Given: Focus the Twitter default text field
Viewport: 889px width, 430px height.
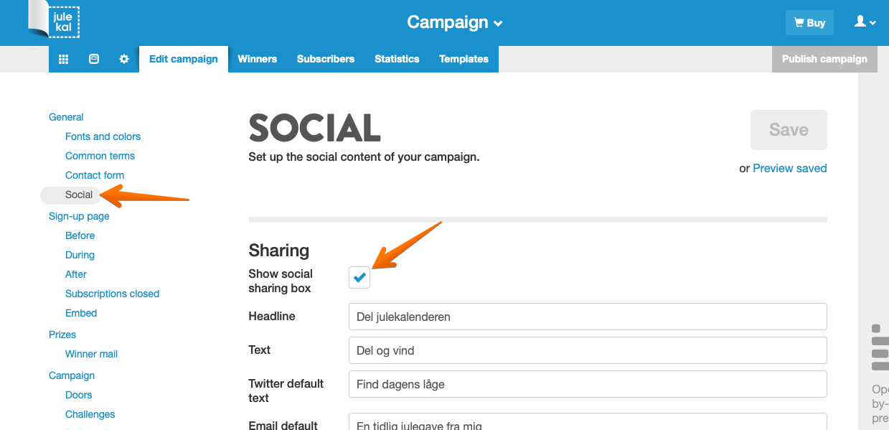Looking at the screenshot, I should pyautogui.click(x=587, y=384).
